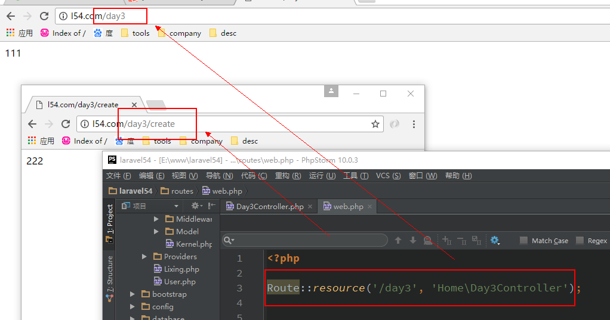Enable the Match Case checkbox

523,241
